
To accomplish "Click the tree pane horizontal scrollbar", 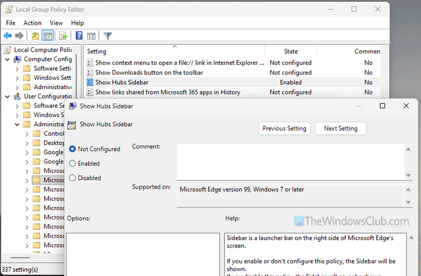I will click(20, 258).
